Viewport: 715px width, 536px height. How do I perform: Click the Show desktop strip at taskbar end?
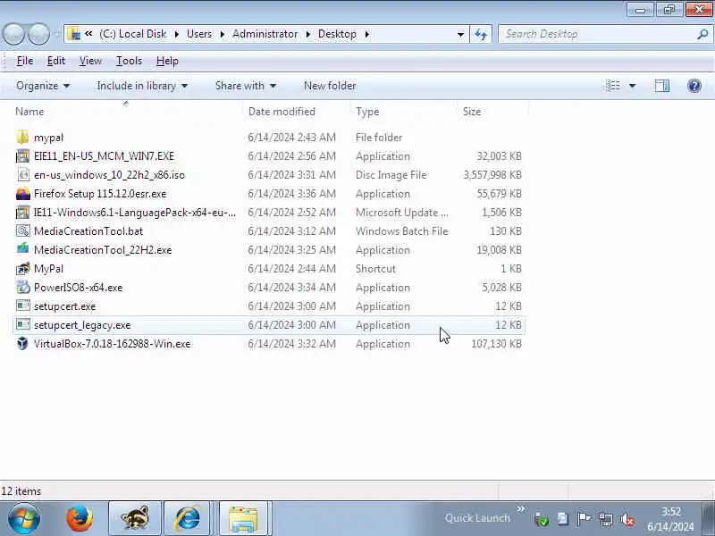708,518
